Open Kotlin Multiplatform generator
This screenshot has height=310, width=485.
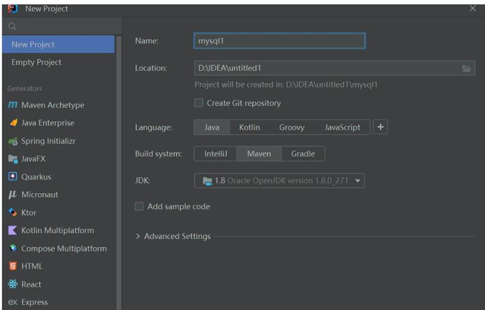pos(59,230)
